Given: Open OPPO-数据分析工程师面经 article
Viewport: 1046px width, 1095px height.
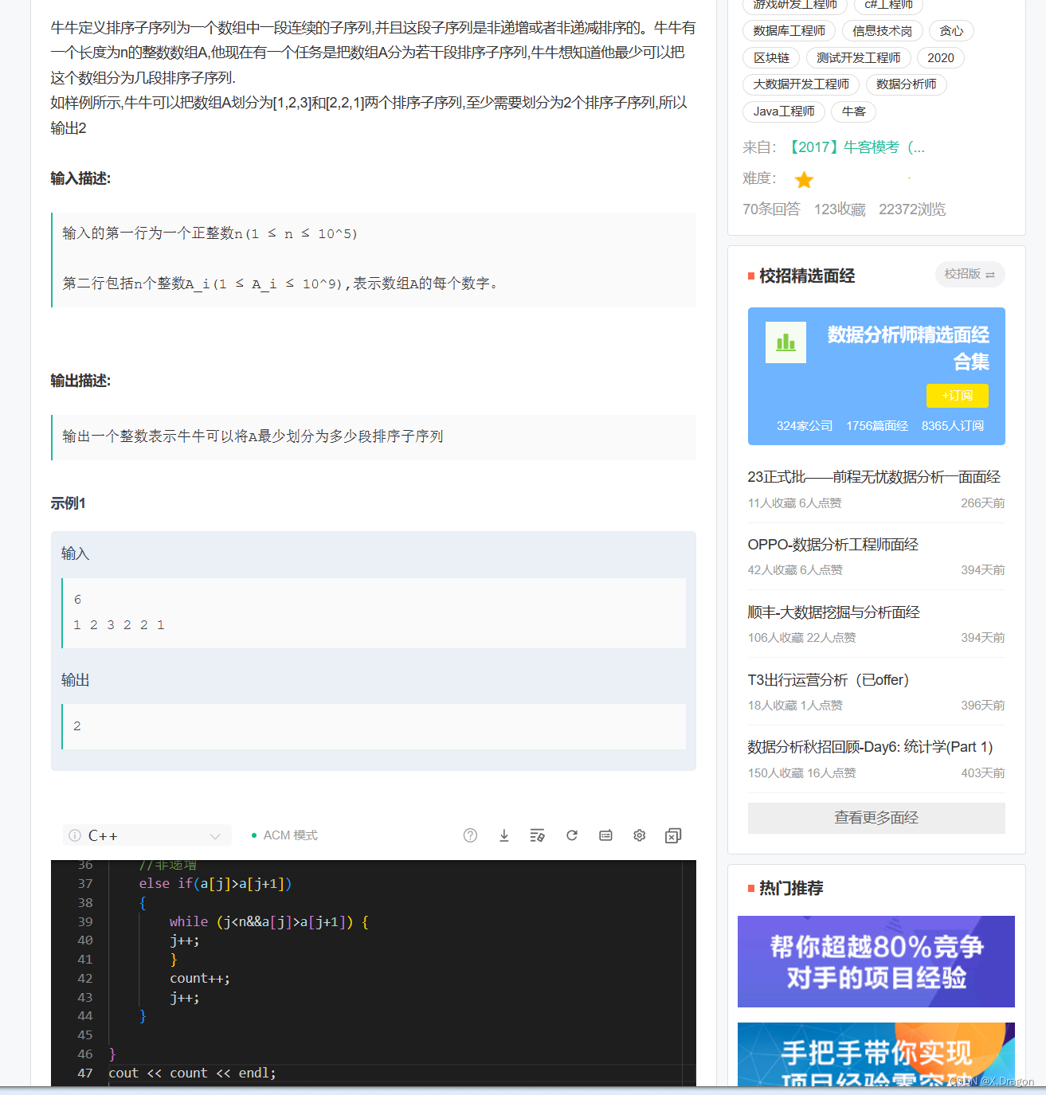Looking at the screenshot, I should point(832,545).
